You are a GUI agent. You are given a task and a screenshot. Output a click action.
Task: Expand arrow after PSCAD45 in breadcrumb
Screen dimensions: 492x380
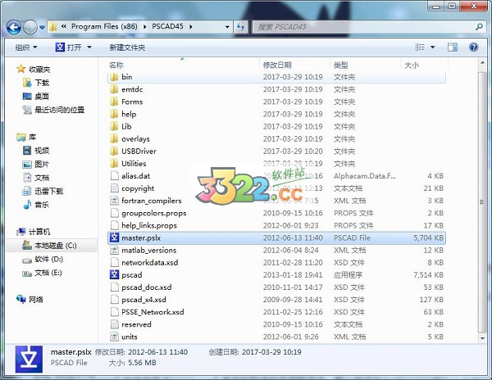tap(190, 27)
